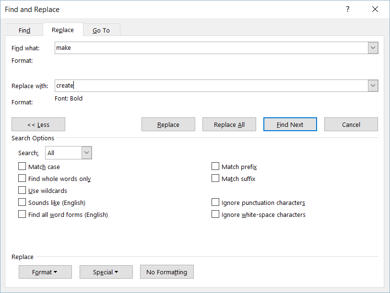
Task: Check Find all word forms (English)
Action: [22, 214]
